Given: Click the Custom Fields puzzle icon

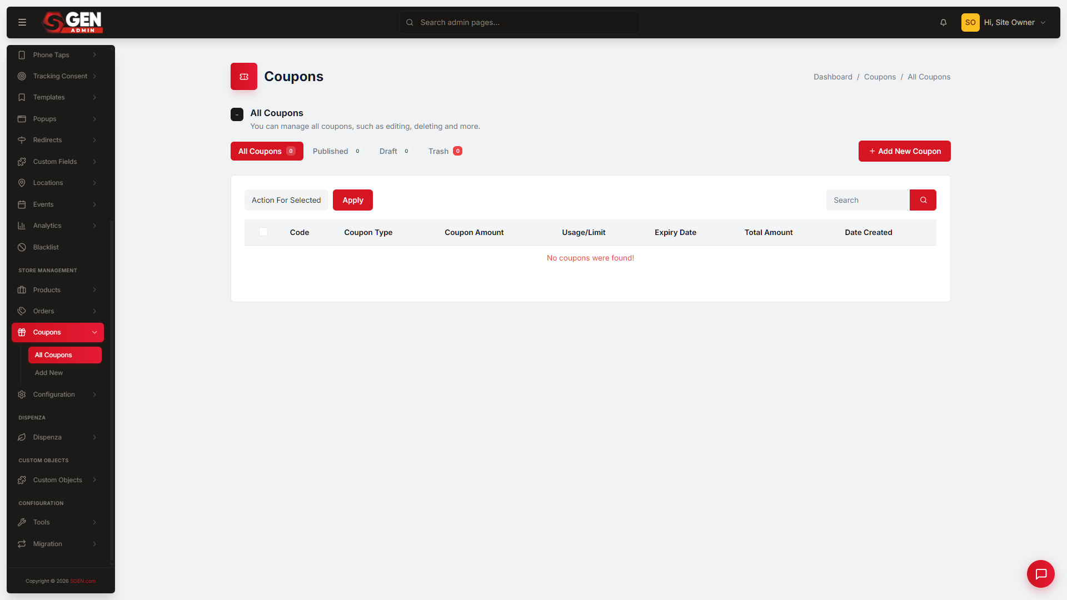Looking at the screenshot, I should coord(22,162).
